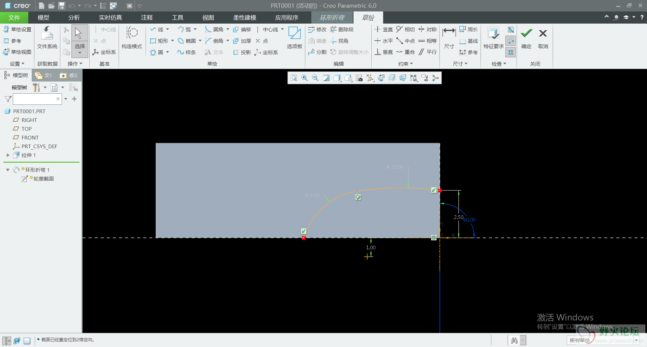Toggle perspective view in graphics toolbar

pos(403,78)
